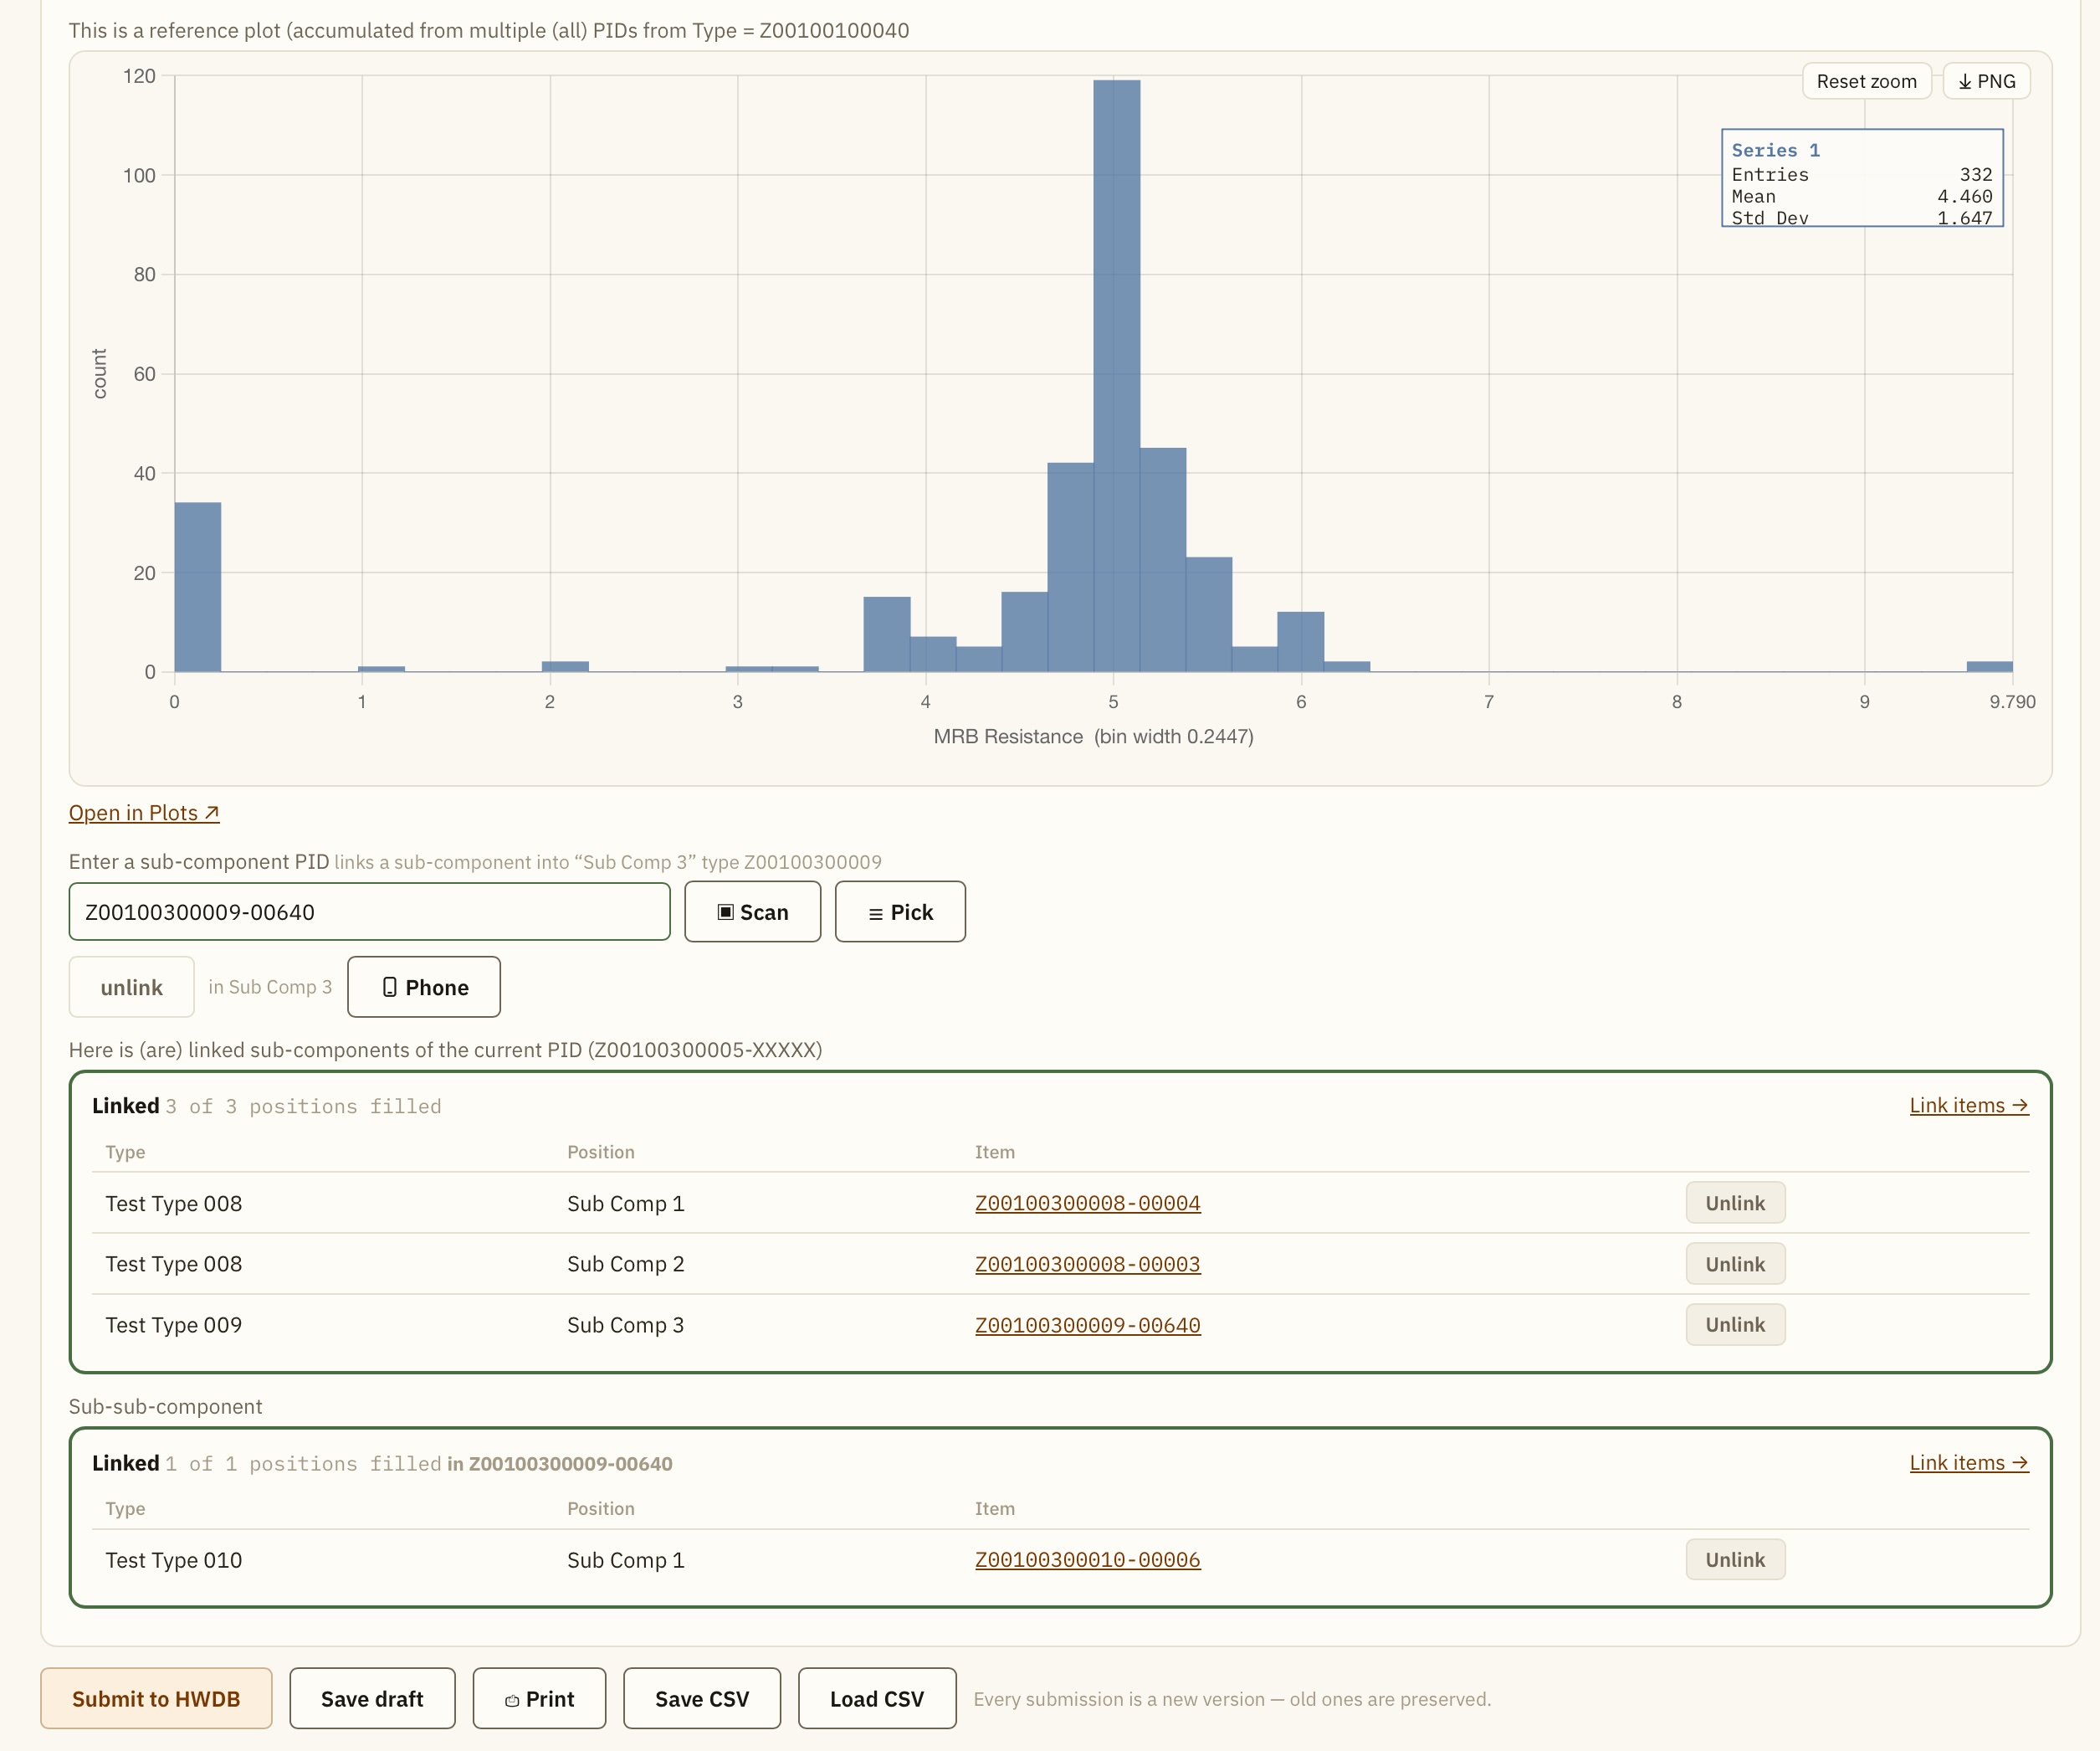Focus the sub-component PID input field

[369, 911]
